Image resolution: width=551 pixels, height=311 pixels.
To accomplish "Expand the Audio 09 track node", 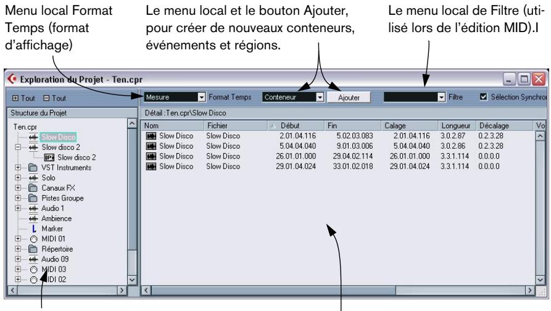I will [18, 259].
